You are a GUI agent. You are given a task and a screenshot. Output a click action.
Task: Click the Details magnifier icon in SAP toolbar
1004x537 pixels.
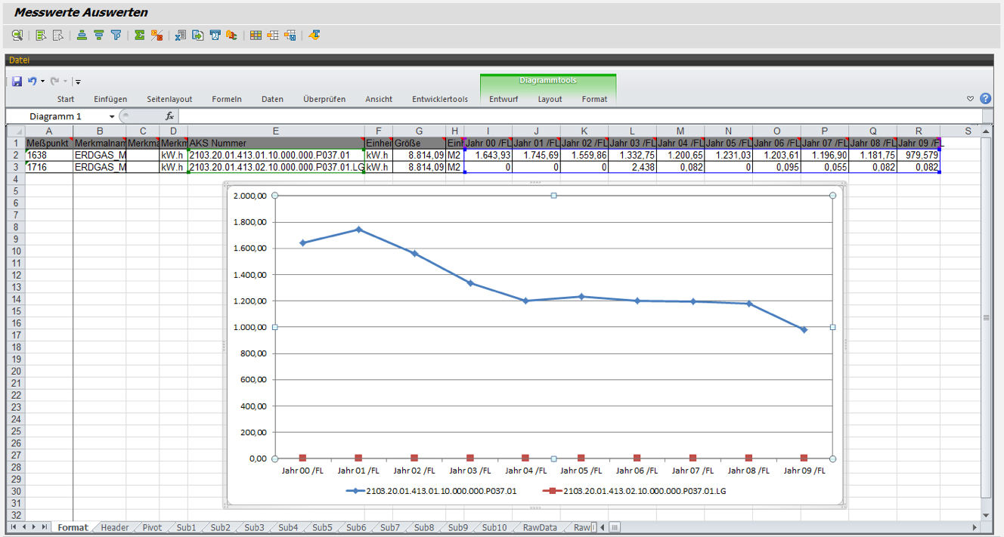pyautogui.click(x=17, y=35)
